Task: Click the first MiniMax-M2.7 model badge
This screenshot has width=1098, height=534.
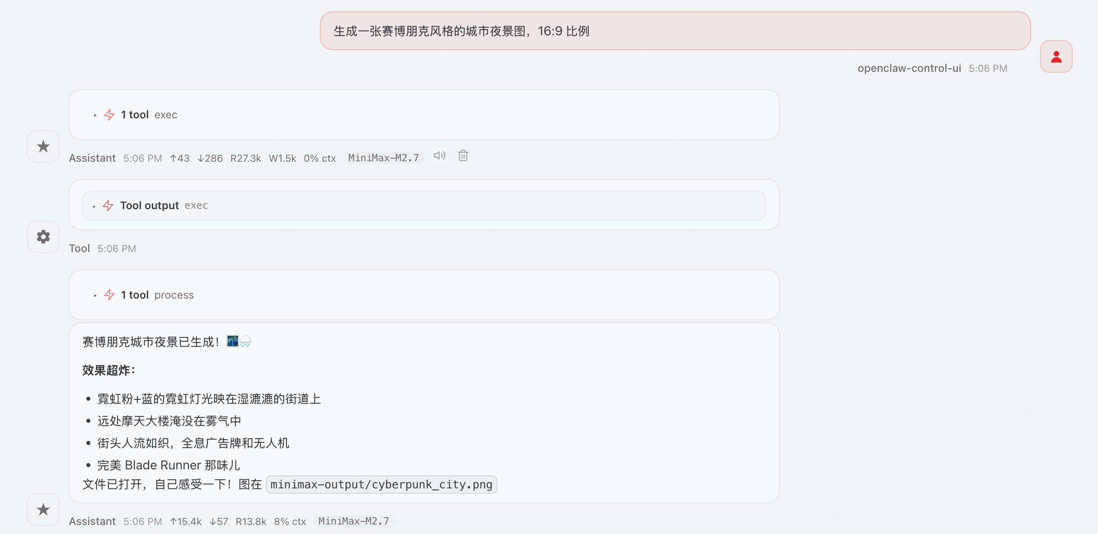Action: 383,158
